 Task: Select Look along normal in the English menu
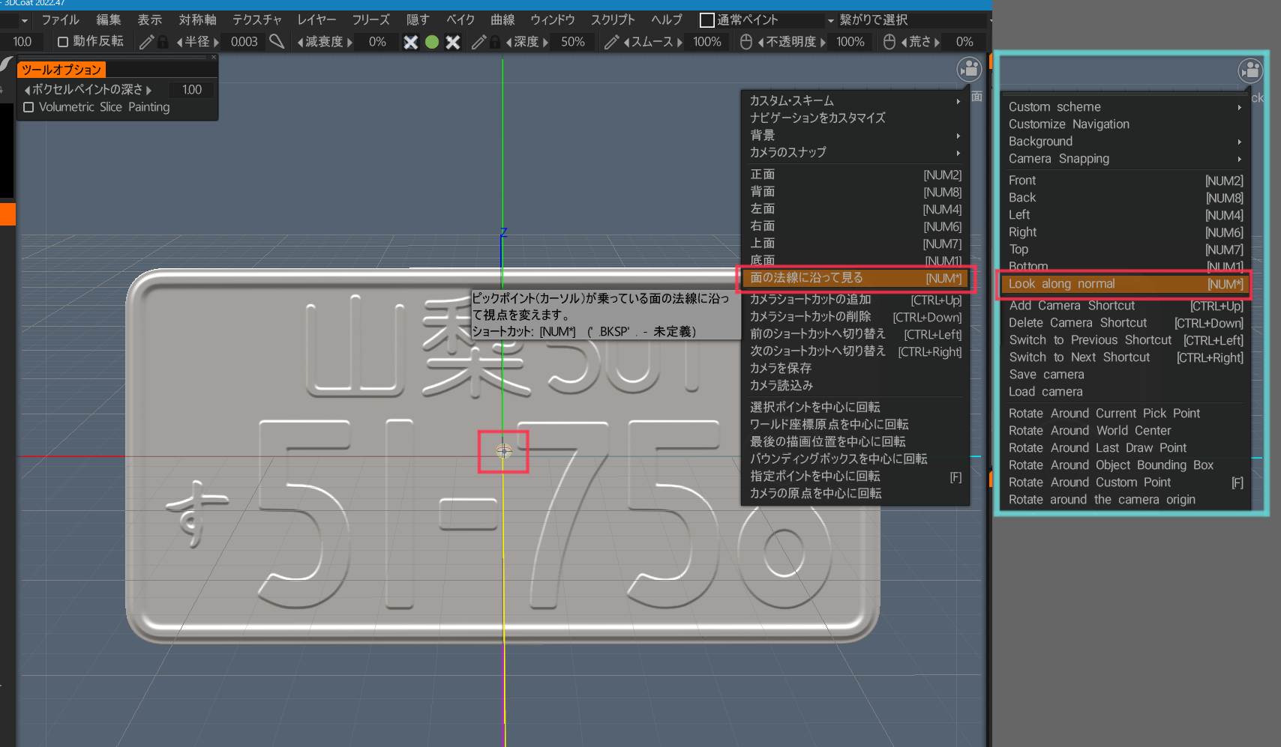point(1125,284)
